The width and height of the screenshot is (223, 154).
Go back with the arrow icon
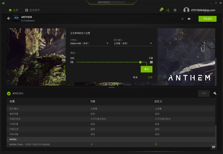(9, 19)
